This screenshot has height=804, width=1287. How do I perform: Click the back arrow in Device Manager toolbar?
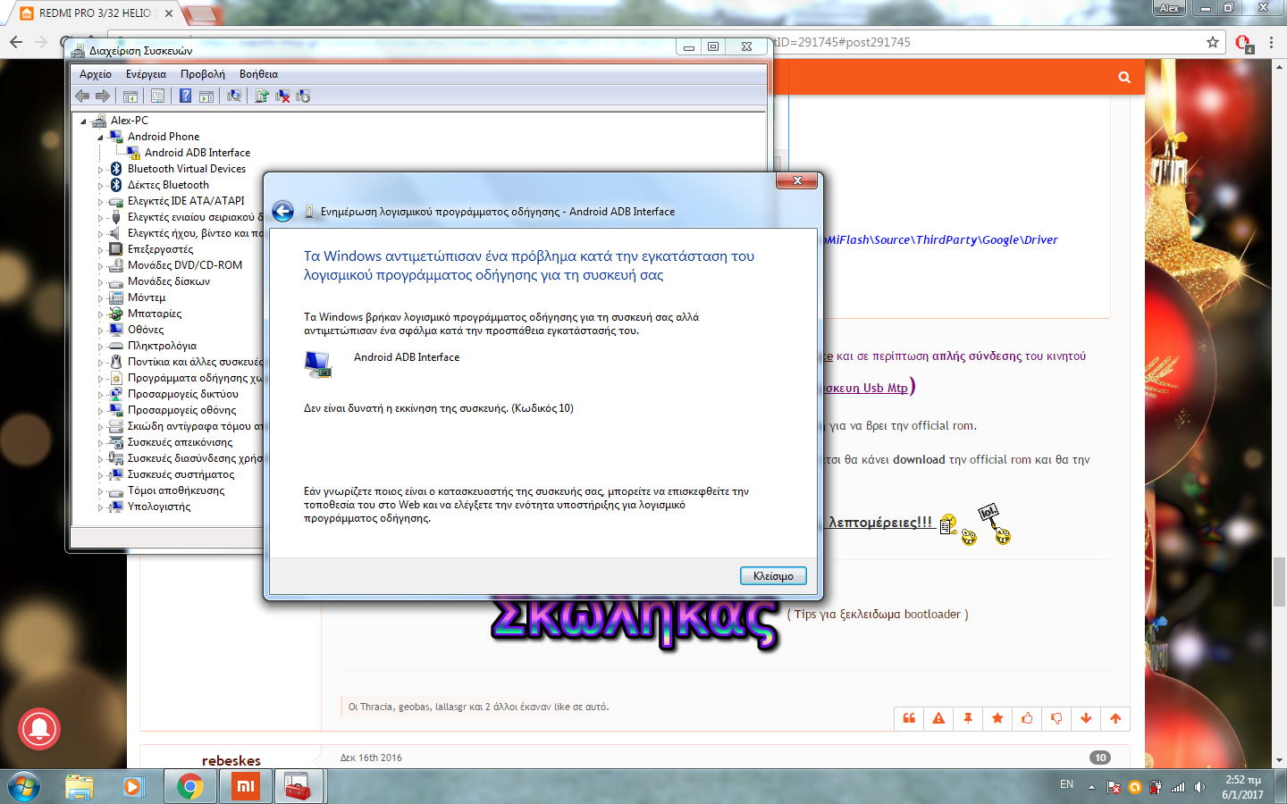tap(82, 96)
